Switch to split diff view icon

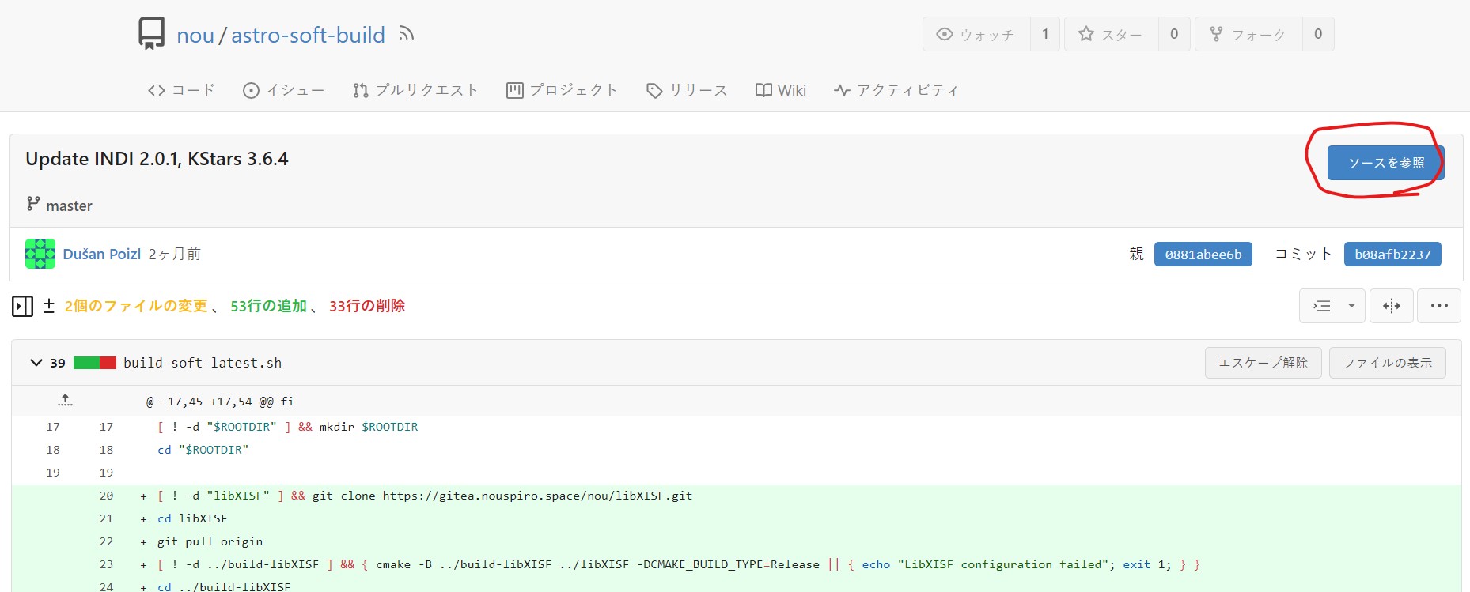[1391, 306]
